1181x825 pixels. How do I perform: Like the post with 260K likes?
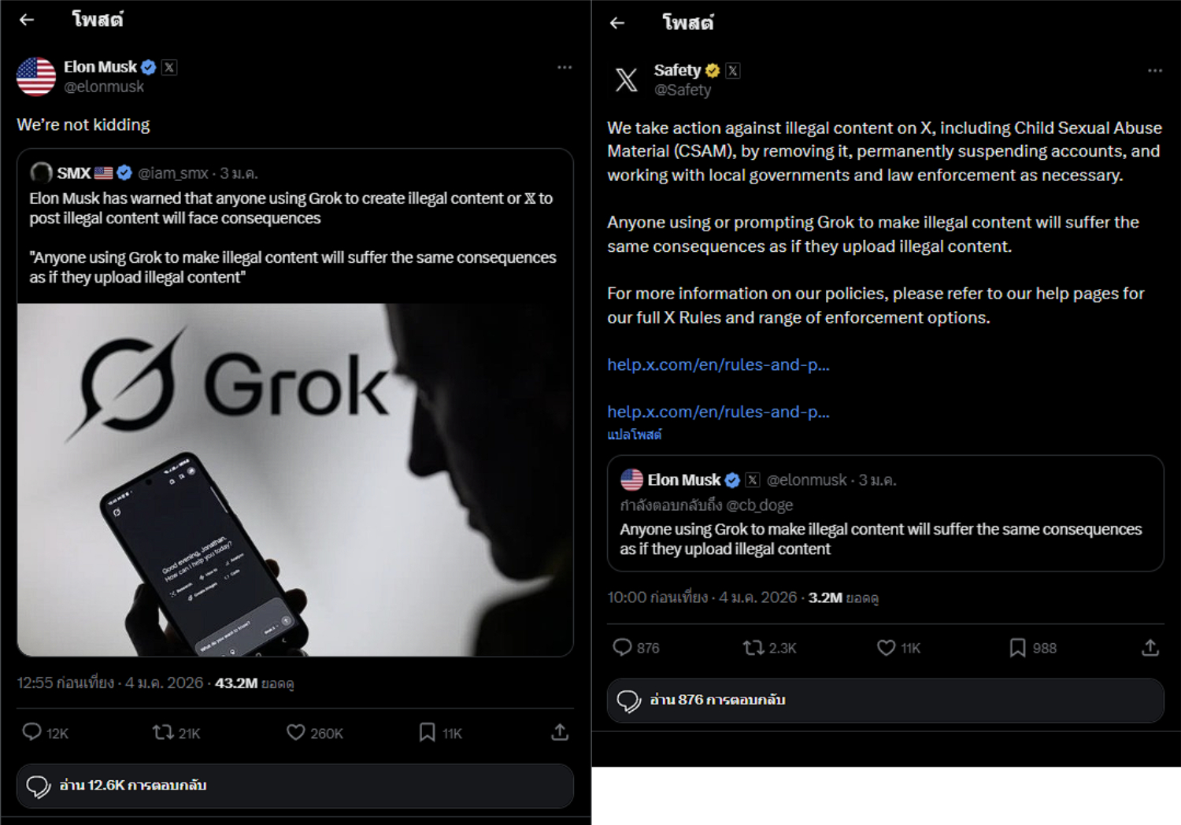click(295, 732)
